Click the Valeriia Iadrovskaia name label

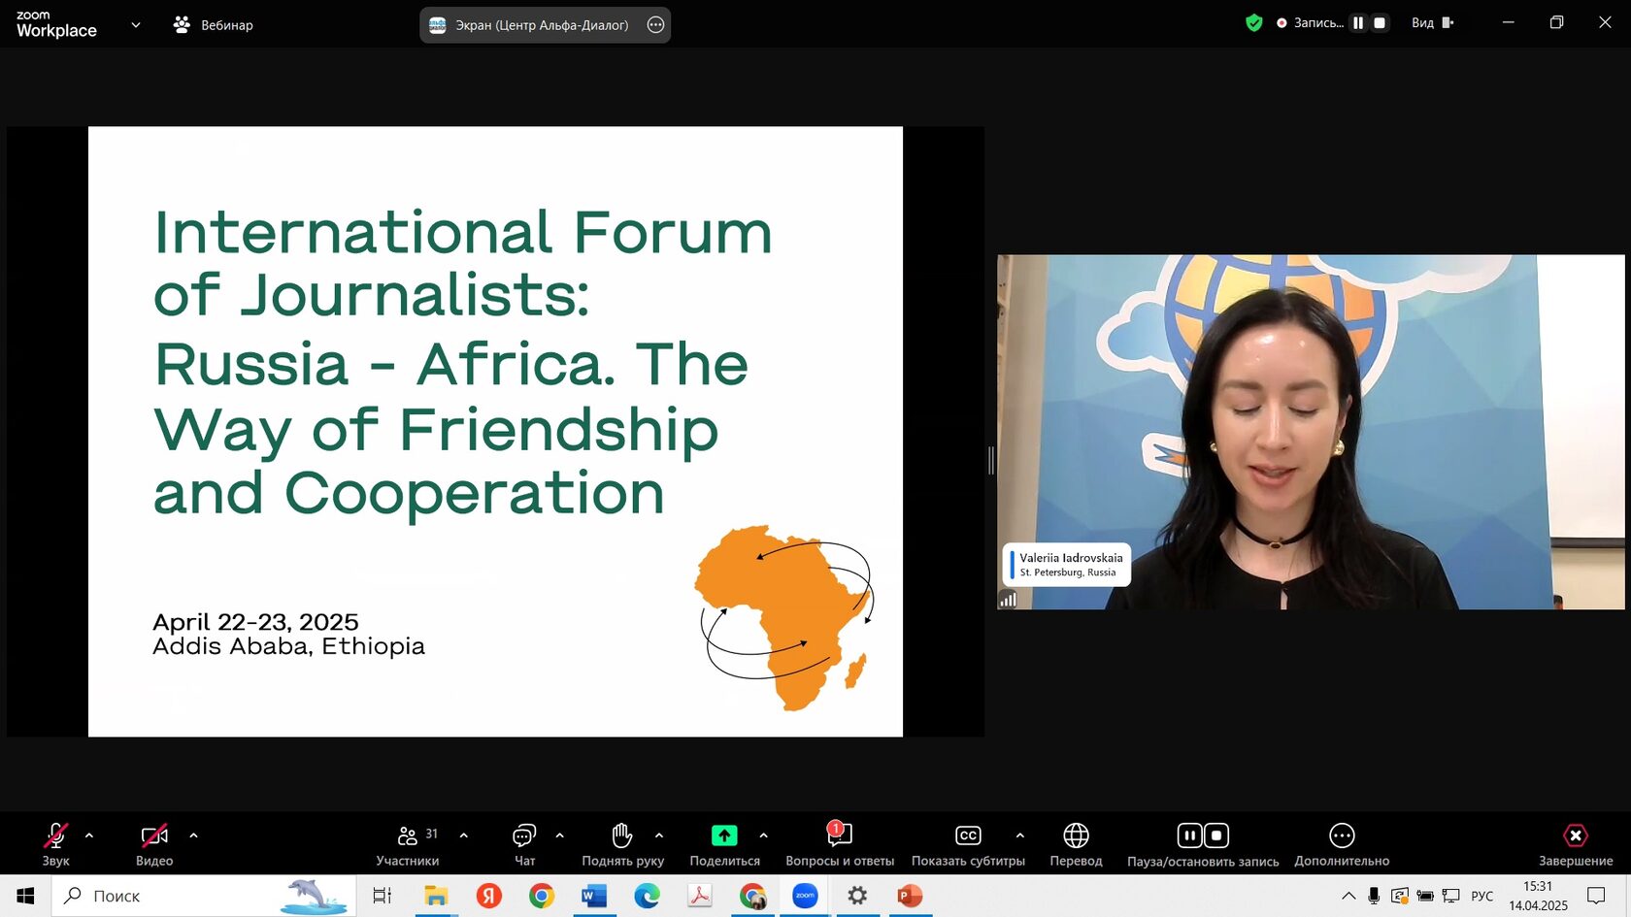pyautogui.click(x=1071, y=558)
